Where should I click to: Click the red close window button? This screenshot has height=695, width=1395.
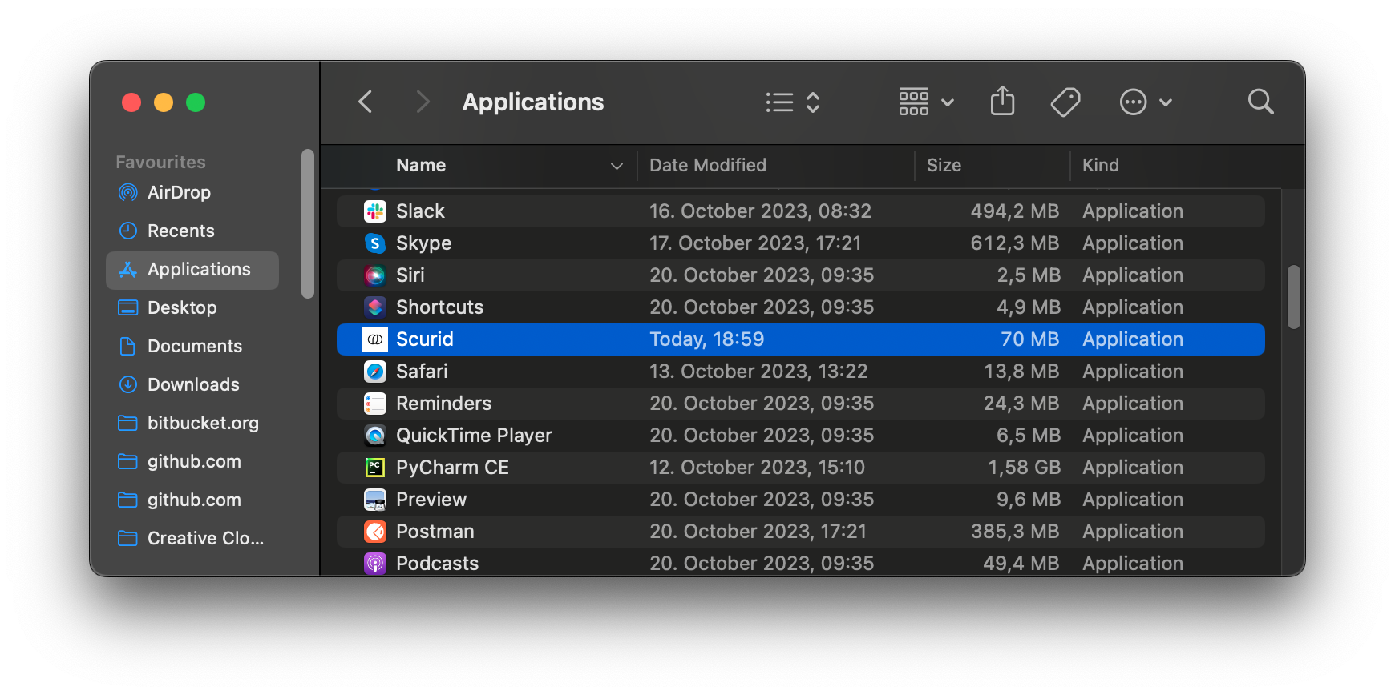click(x=131, y=102)
